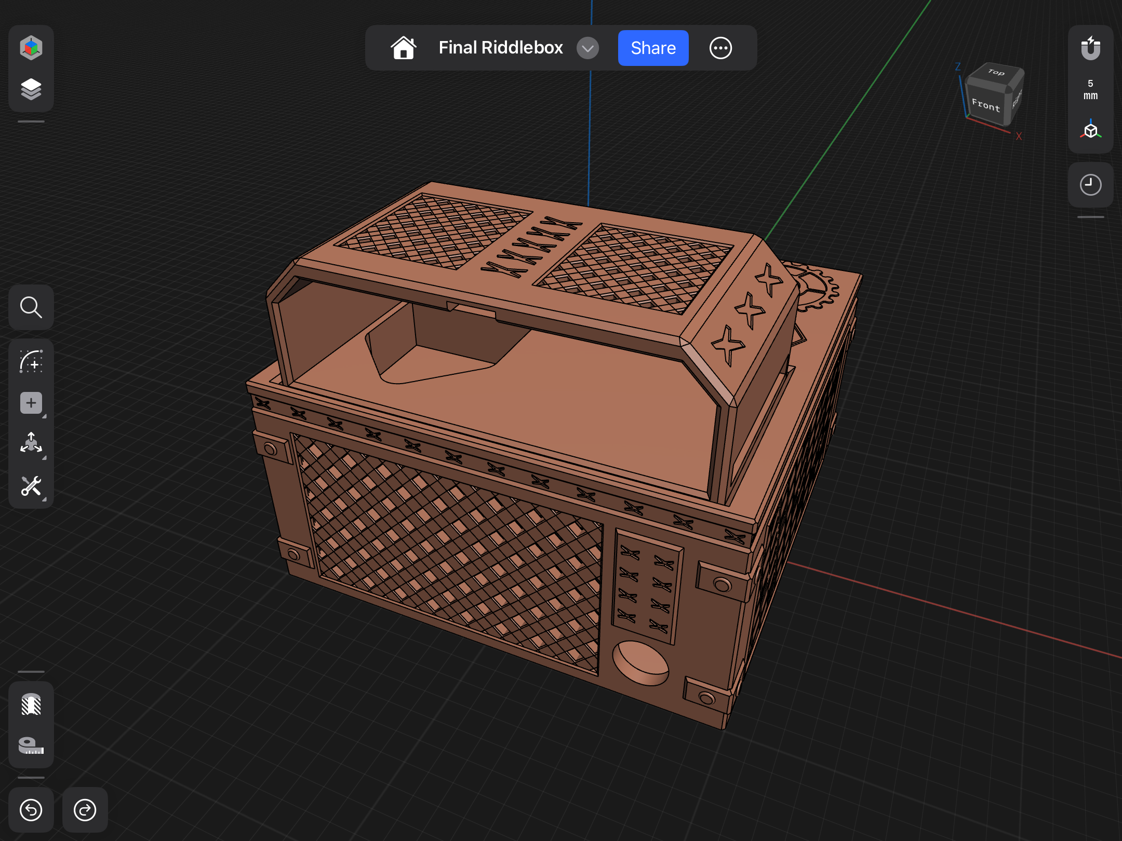Select the tape measure tool
This screenshot has height=841, width=1122.
click(x=31, y=745)
